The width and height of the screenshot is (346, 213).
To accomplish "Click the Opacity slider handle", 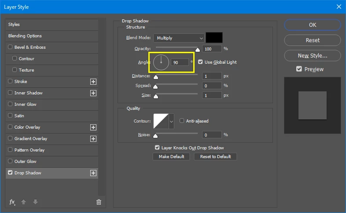I will [198, 50].
